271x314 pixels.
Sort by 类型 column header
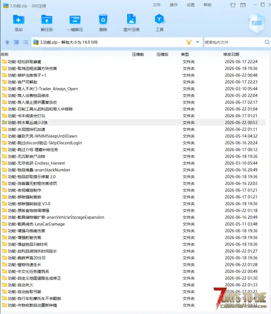tap(185, 54)
